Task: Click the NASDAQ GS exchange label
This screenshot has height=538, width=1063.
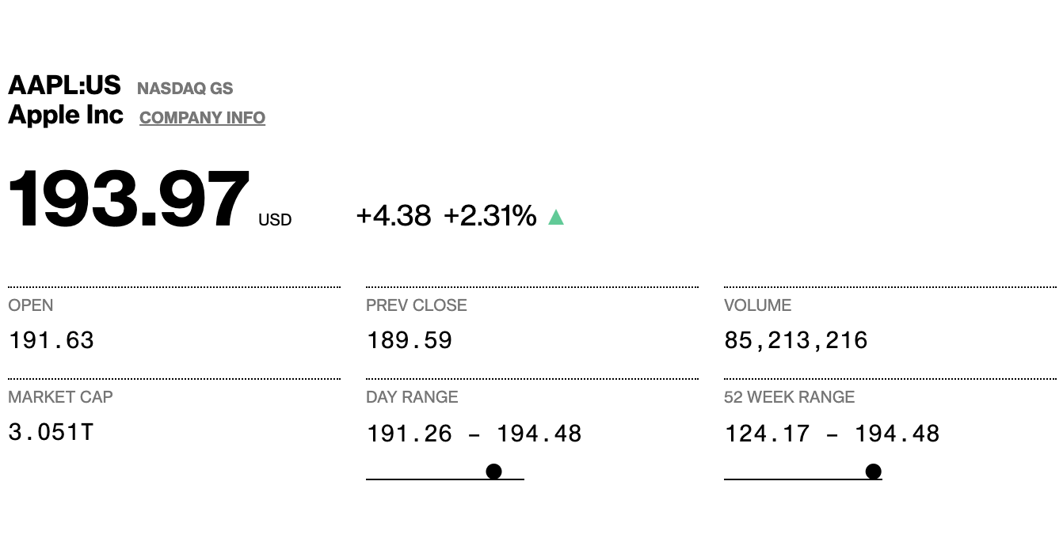Action: (x=185, y=89)
